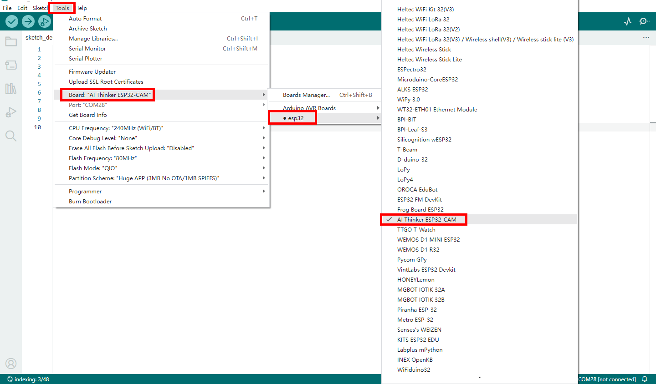The image size is (656, 384).
Task: Open the Serial Monitor toolbar icon
Action: point(644,21)
